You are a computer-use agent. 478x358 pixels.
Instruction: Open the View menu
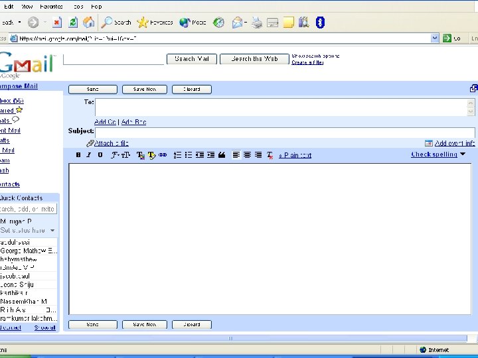point(27,7)
